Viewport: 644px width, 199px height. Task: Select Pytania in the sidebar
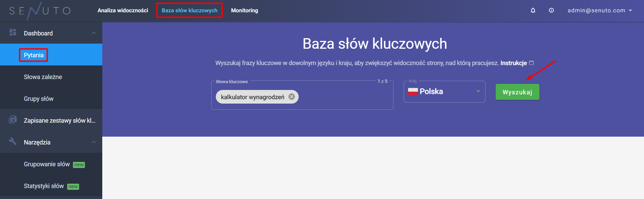pos(51,55)
